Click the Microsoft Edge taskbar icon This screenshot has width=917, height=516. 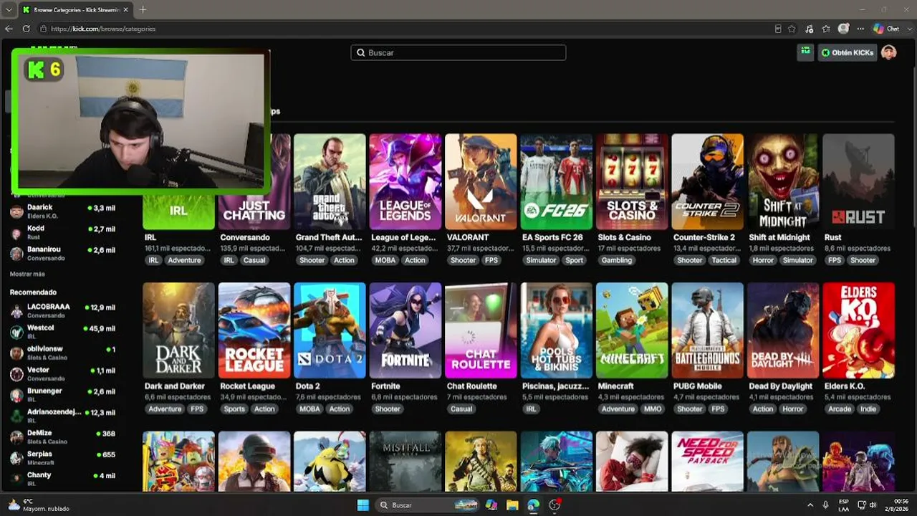[x=533, y=505]
